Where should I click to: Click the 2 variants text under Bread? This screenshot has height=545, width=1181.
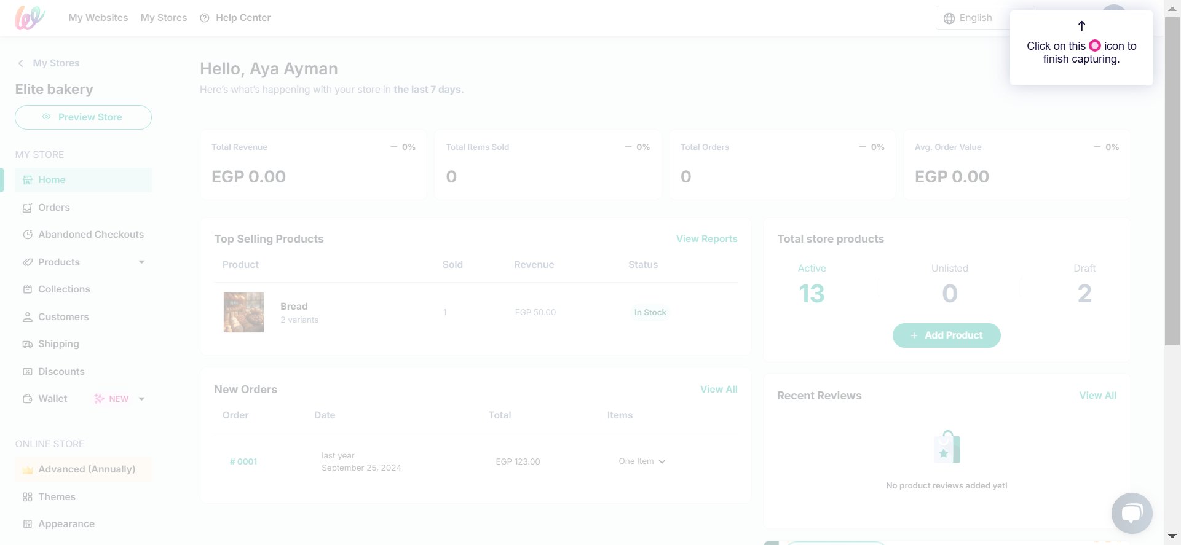click(299, 320)
